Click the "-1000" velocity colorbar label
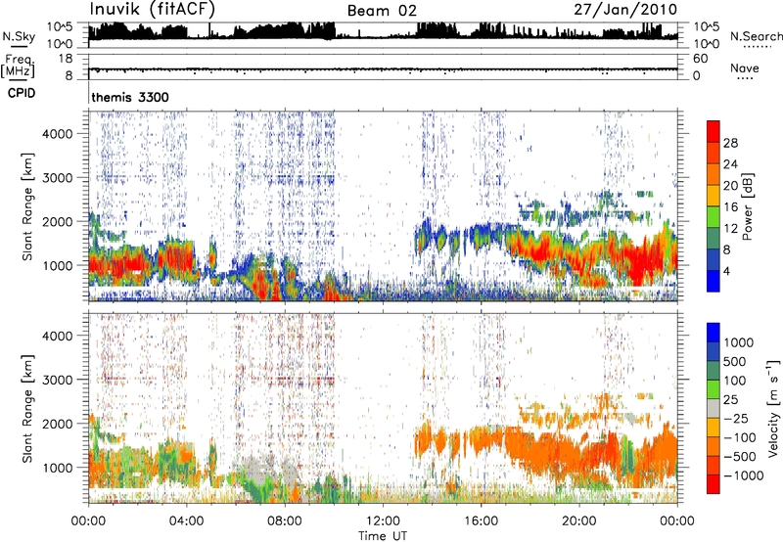This screenshot has width=783, height=542. [743, 475]
